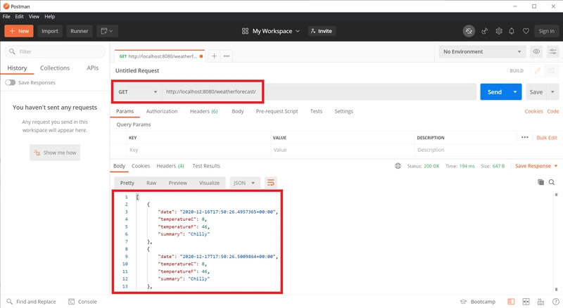The width and height of the screenshot is (563, 308).
Task: Switch response view to Visualize
Action: coord(209,183)
